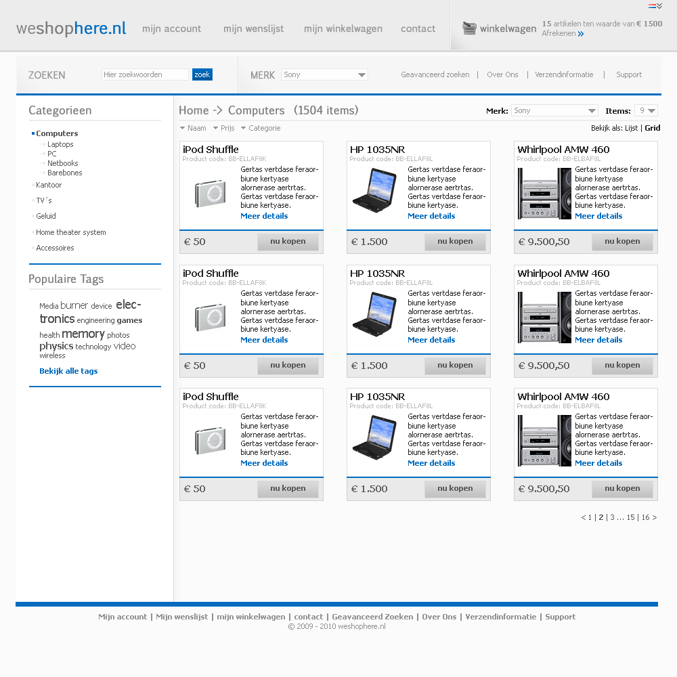677x677 pixels.
Task: Switch view to Lijst
Action: pyautogui.click(x=631, y=128)
